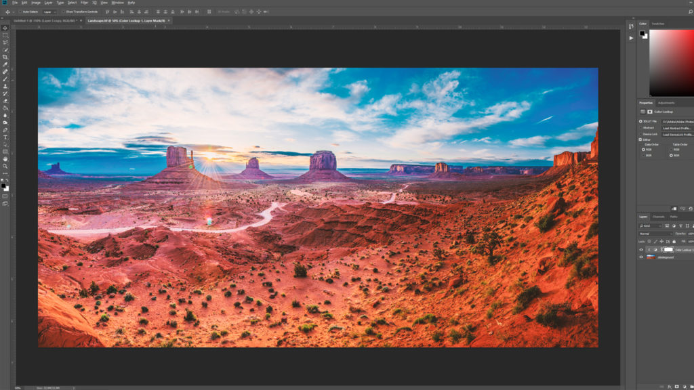The image size is (694, 390).
Task: Switch to the Adjustments tab
Action: click(666, 103)
